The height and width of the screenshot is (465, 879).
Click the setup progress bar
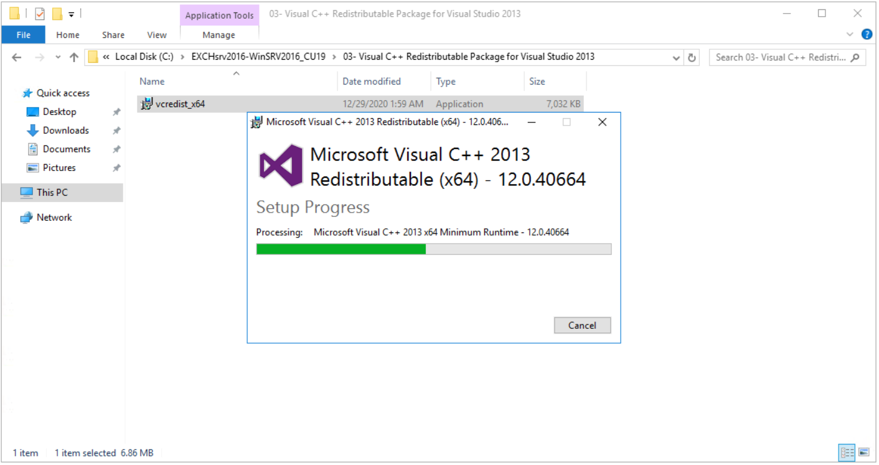(x=434, y=249)
